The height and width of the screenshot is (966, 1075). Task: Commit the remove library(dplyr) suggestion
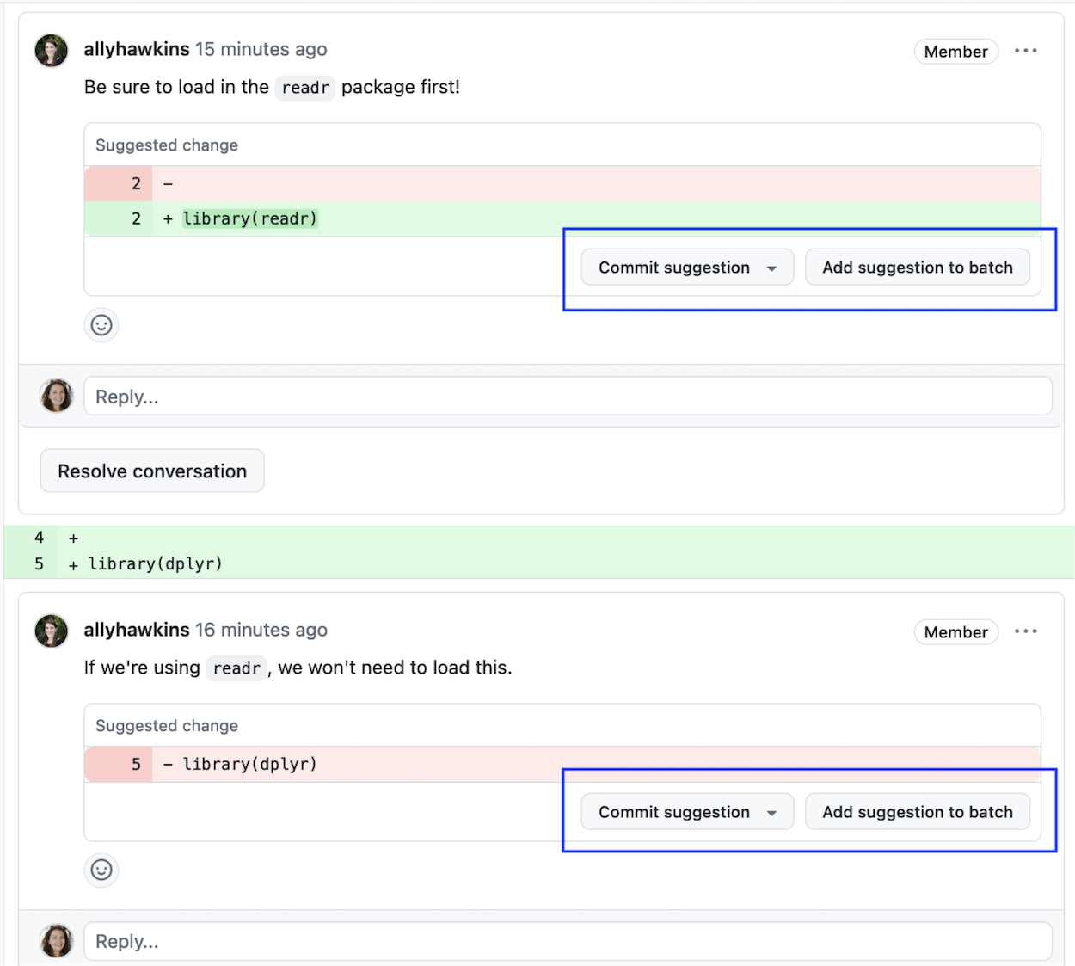click(x=674, y=812)
